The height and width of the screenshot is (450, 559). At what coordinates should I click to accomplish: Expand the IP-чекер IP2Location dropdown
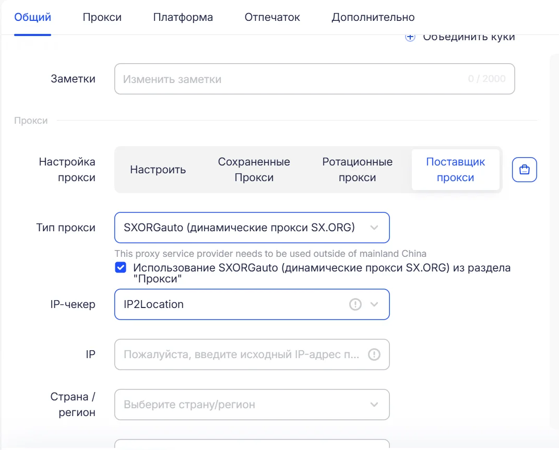click(252, 304)
